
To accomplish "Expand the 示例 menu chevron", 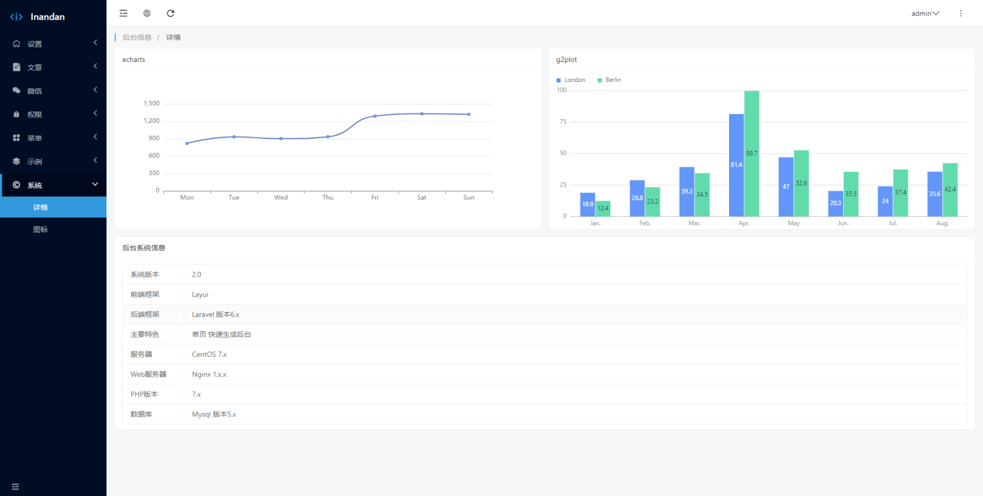I will (95, 160).
